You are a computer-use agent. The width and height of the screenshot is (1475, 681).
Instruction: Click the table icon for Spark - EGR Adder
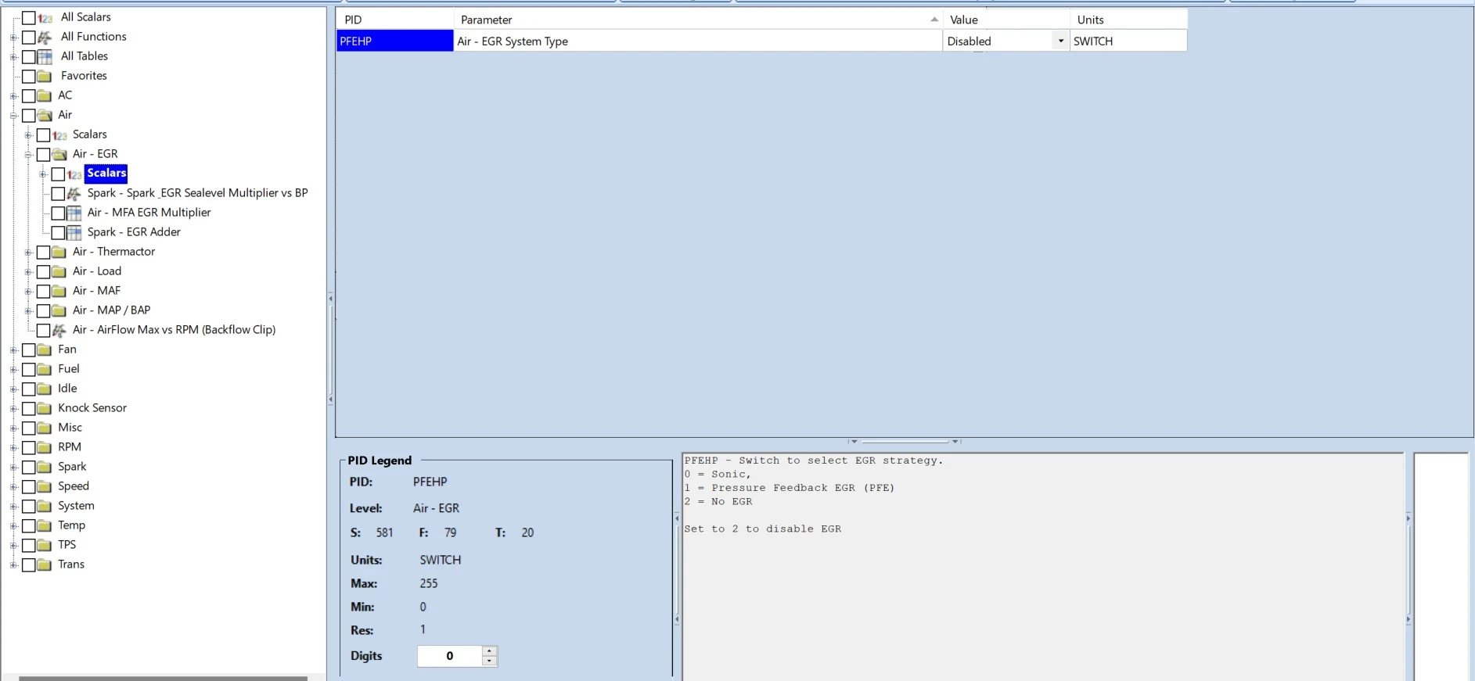[74, 232]
